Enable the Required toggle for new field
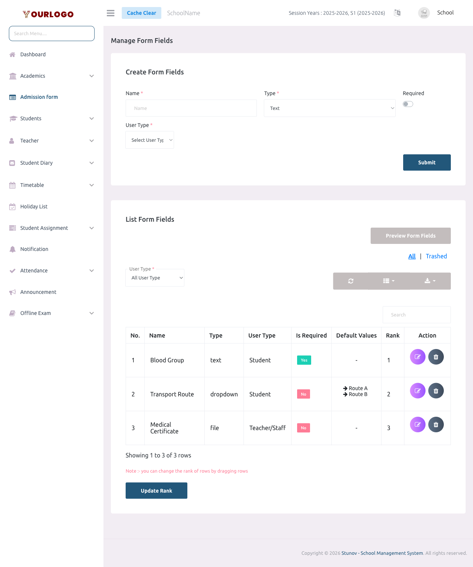 (408, 104)
